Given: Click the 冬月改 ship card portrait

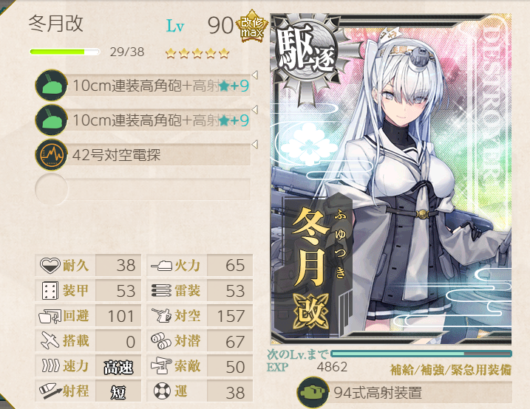Looking at the screenshot, I should (x=391, y=179).
